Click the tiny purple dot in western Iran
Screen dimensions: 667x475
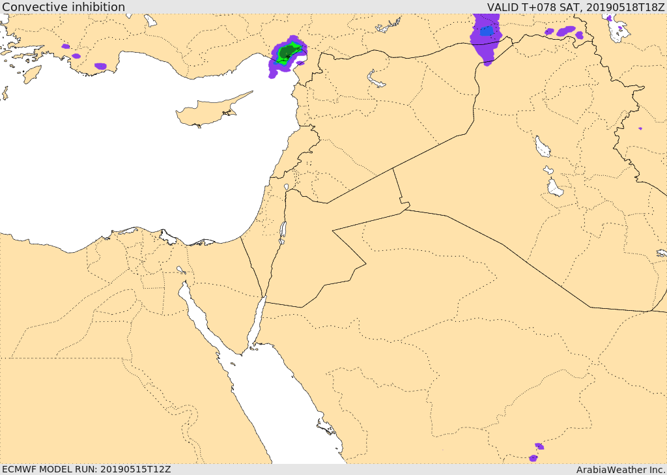[640, 128]
